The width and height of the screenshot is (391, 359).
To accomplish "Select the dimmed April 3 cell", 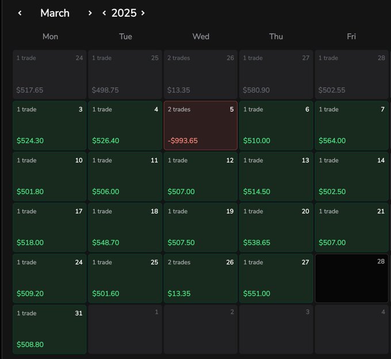I will (x=276, y=329).
